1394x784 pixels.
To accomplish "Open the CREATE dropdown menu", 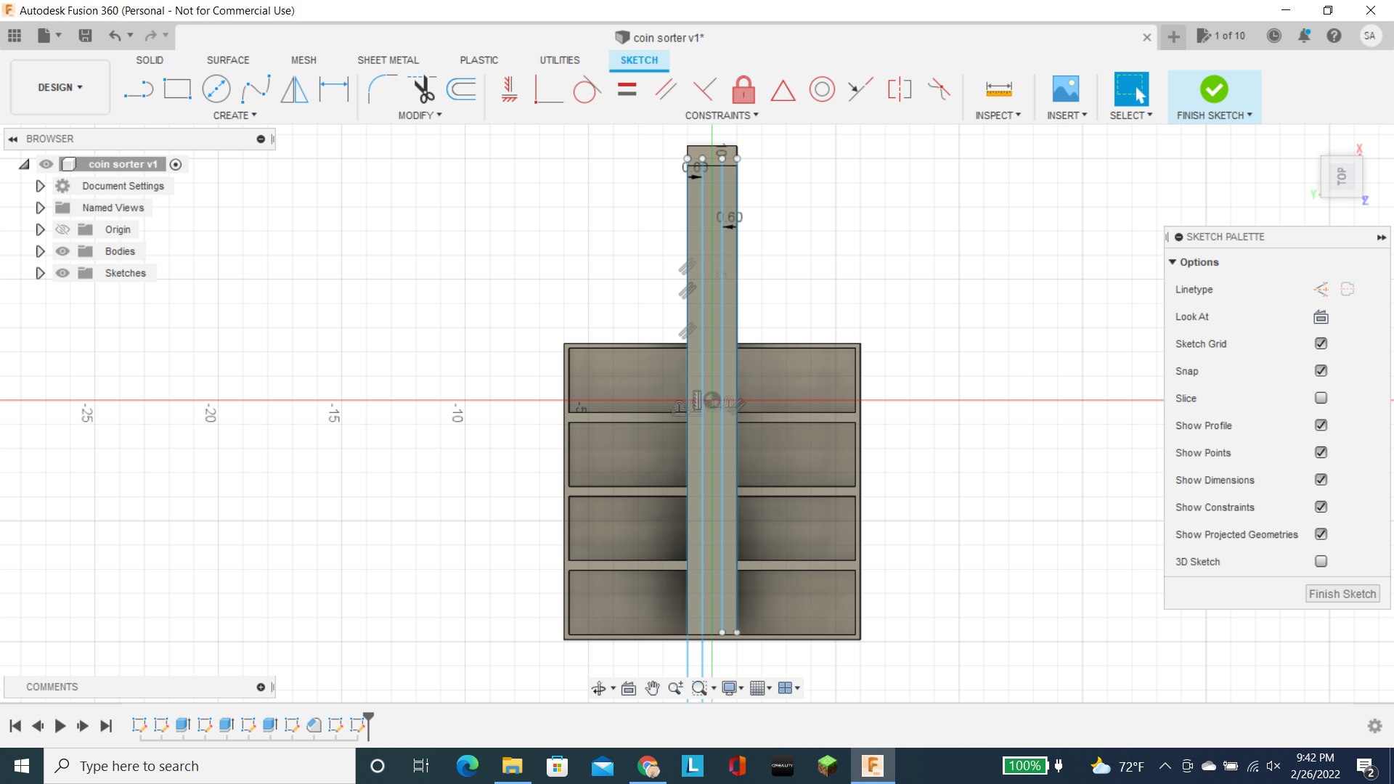I will (x=235, y=115).
